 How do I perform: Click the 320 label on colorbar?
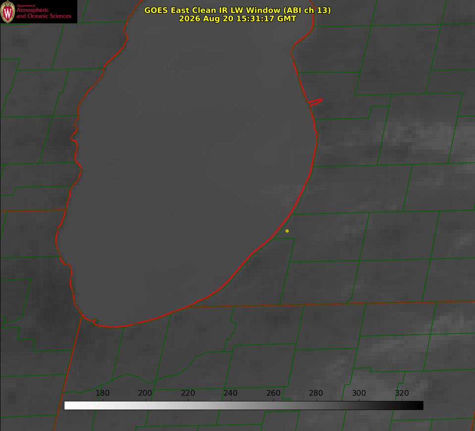pyautogui.click(x=402, y=393)
